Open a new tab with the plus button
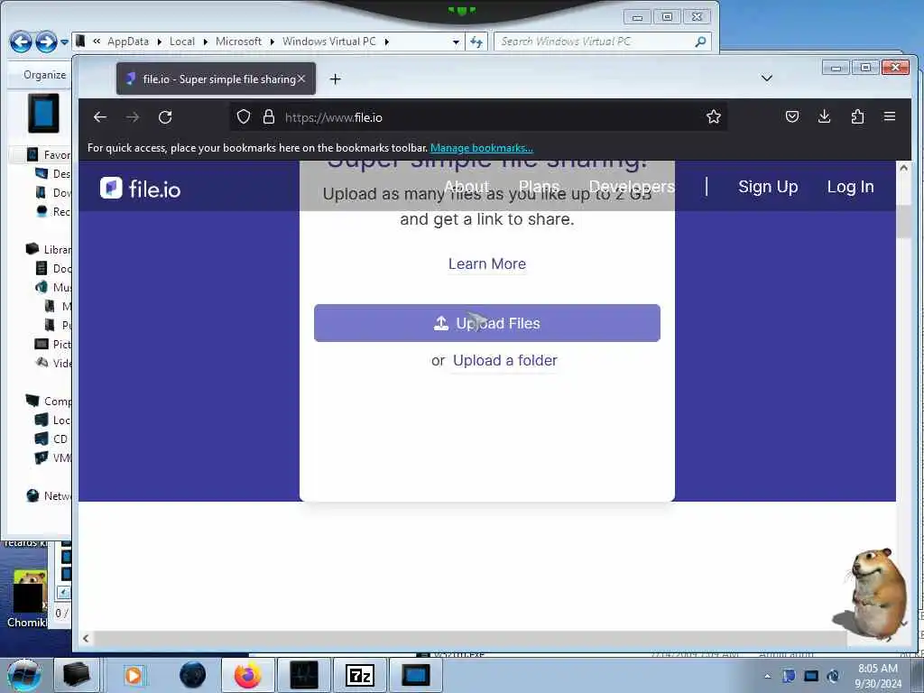 click(336, 79)
